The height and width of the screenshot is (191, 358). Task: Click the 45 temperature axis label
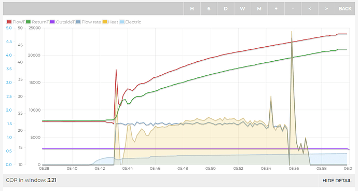pyautogui.click(x=20, y=45)
